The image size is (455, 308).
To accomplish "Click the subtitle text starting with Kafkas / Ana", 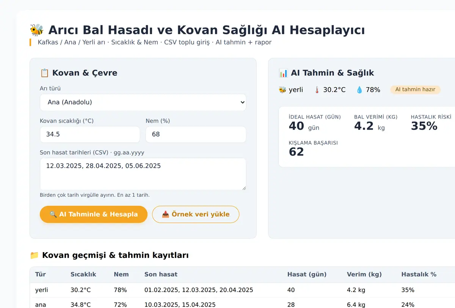I will (155, 42).
